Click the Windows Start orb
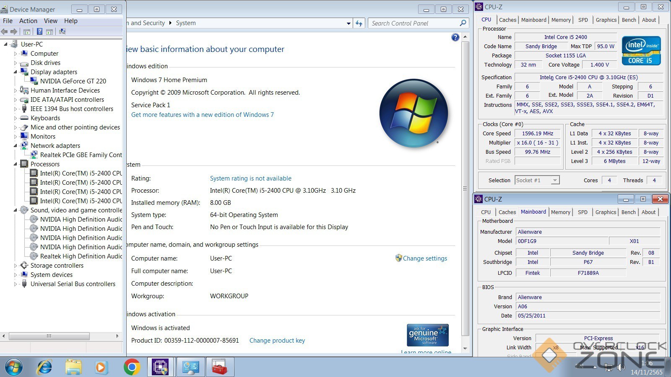Image resolution: width=671 pixels, height=377 pixels. tap(13, 367)
